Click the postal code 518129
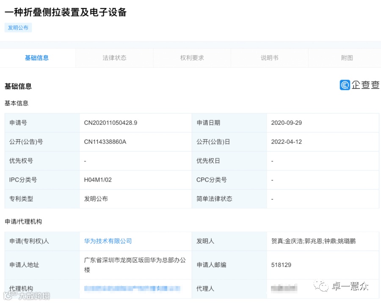381x303 pixels. tap(281, 265)
